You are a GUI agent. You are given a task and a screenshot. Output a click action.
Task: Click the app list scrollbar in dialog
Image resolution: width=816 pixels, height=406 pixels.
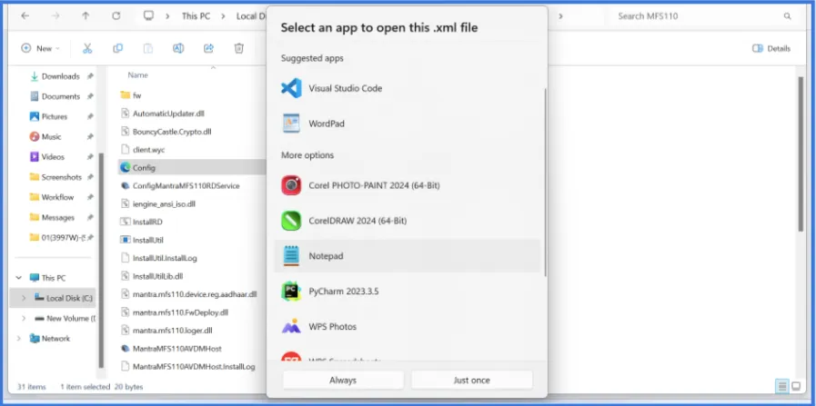click(x=545, y=182)
